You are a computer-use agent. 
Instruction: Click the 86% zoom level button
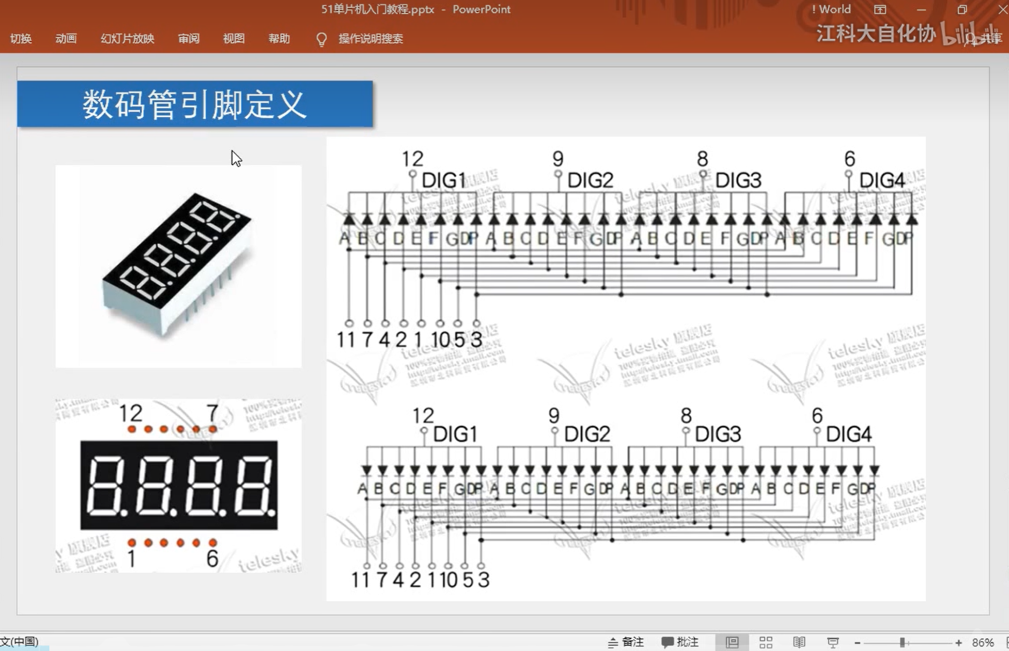(982, 642)
